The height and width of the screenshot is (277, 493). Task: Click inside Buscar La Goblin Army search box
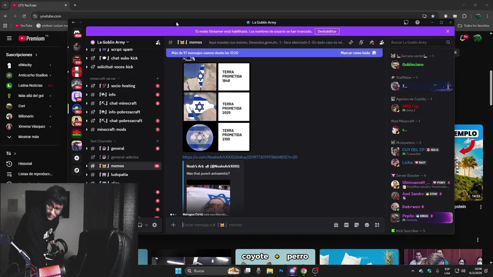420,42
